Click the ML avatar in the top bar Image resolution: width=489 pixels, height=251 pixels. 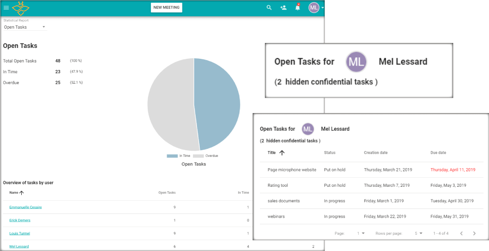tap(314, 8)
